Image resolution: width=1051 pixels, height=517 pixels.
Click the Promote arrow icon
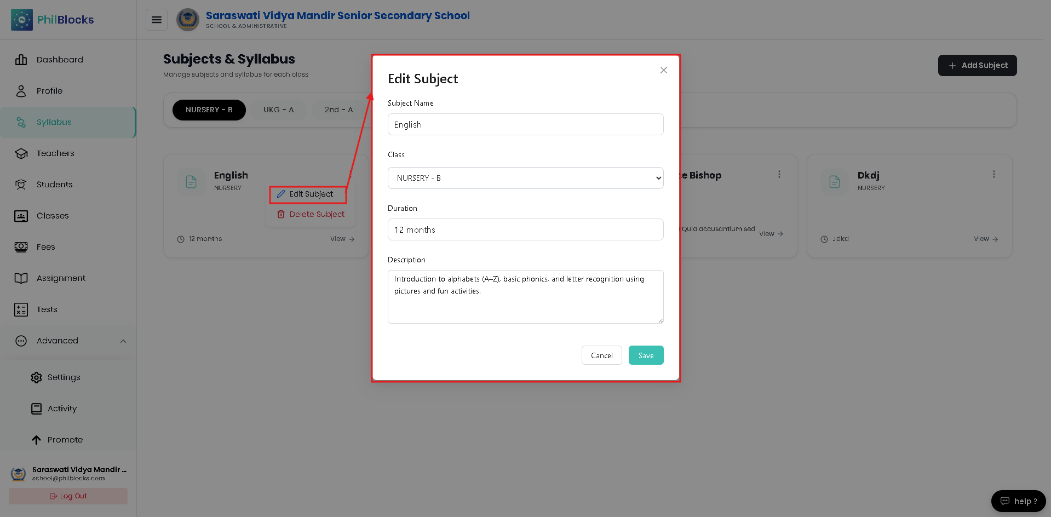(x=36, y=440)
